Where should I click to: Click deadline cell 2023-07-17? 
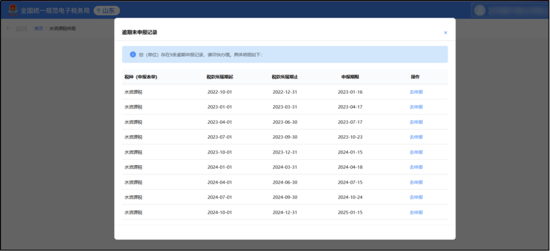point(350,122)
